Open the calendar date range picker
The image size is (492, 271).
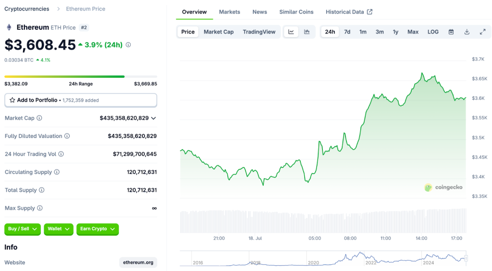451,32
